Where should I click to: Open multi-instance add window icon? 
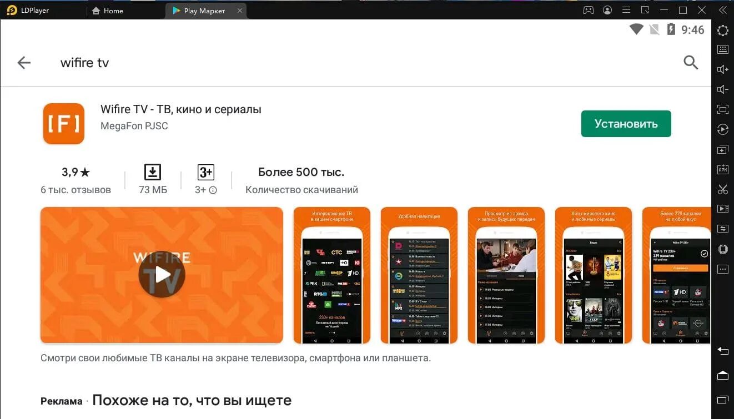coord(722,150)
